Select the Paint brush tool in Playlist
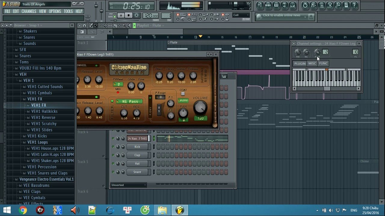Screen dimensions: 385x216 [x=96, y=25]
